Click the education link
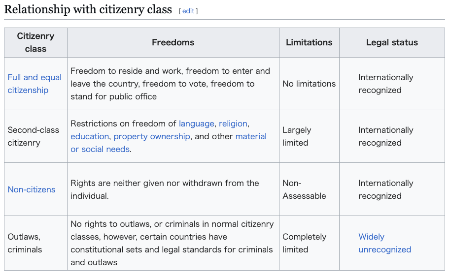The width and height of the screenshot is (450, 279). tap(90, 136)
